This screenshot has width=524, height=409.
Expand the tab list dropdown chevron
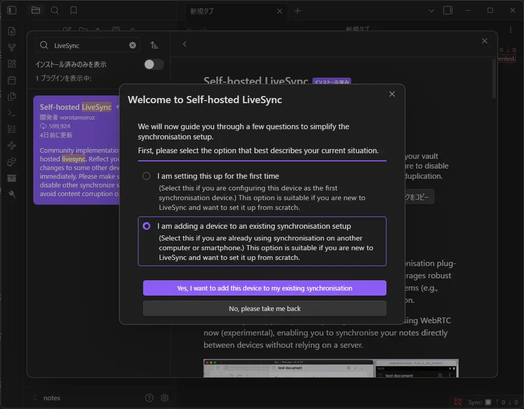click(x=431, y=11)
